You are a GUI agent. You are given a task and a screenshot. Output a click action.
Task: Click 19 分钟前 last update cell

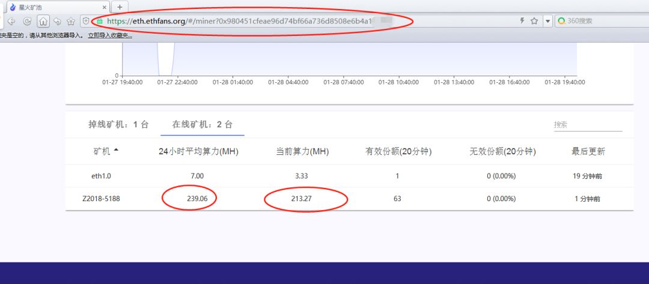pos(588,176)
